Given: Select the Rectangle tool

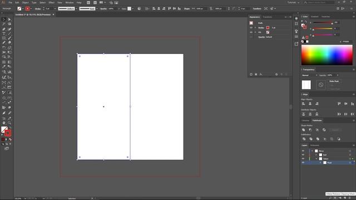Looking at the screenshot, I should (4, 38).
